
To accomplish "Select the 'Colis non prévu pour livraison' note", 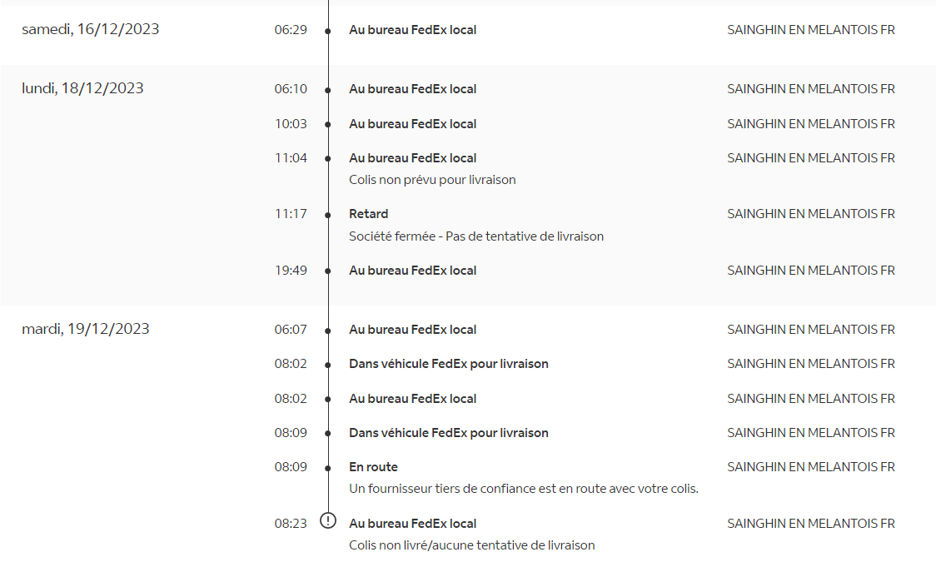I will (x=432, y=180).
